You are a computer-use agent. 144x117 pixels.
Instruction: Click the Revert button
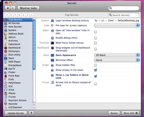pos(114,113)
